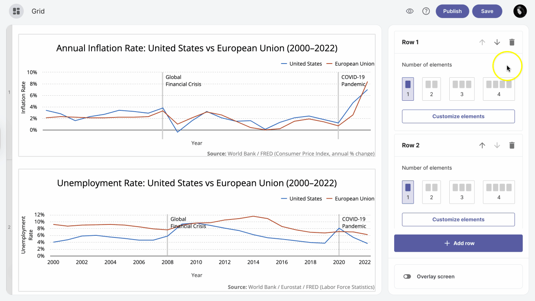Screen dimensions: 535x301
Task: Toggle the Overlay screen switch
Action: (407, 277)
